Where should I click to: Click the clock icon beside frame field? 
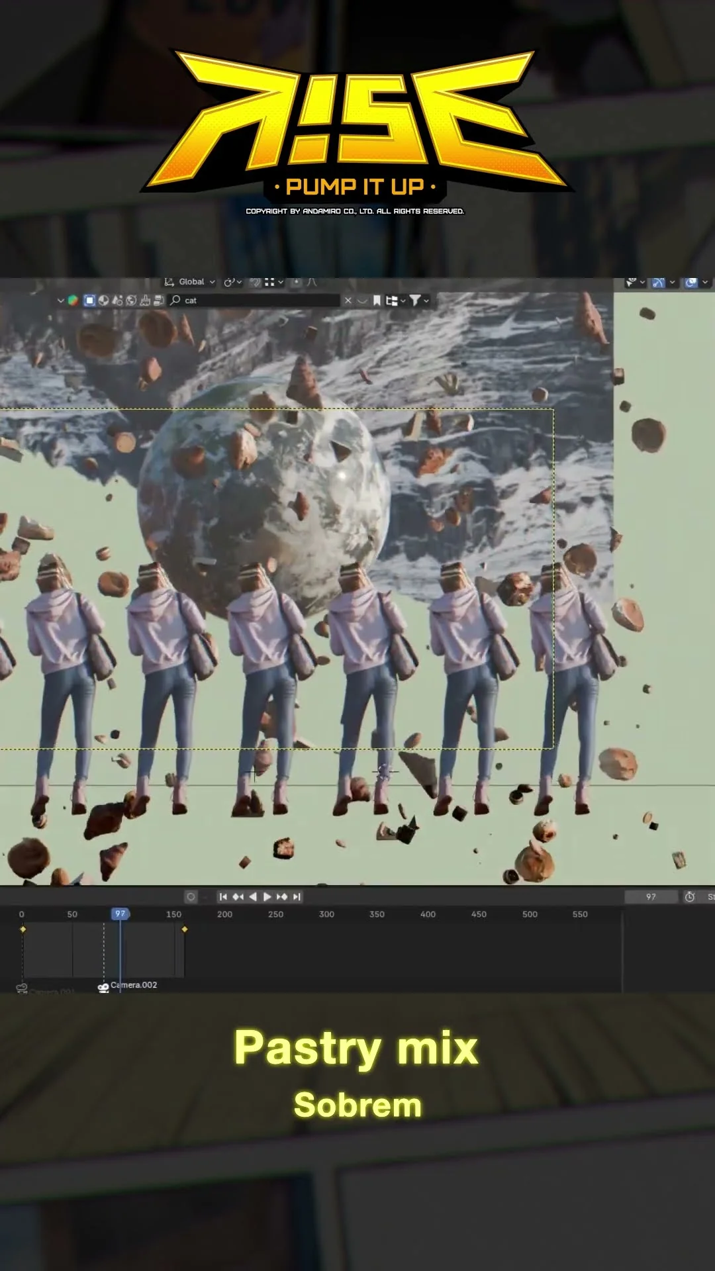pyautogui.click(x=690, y=896)
